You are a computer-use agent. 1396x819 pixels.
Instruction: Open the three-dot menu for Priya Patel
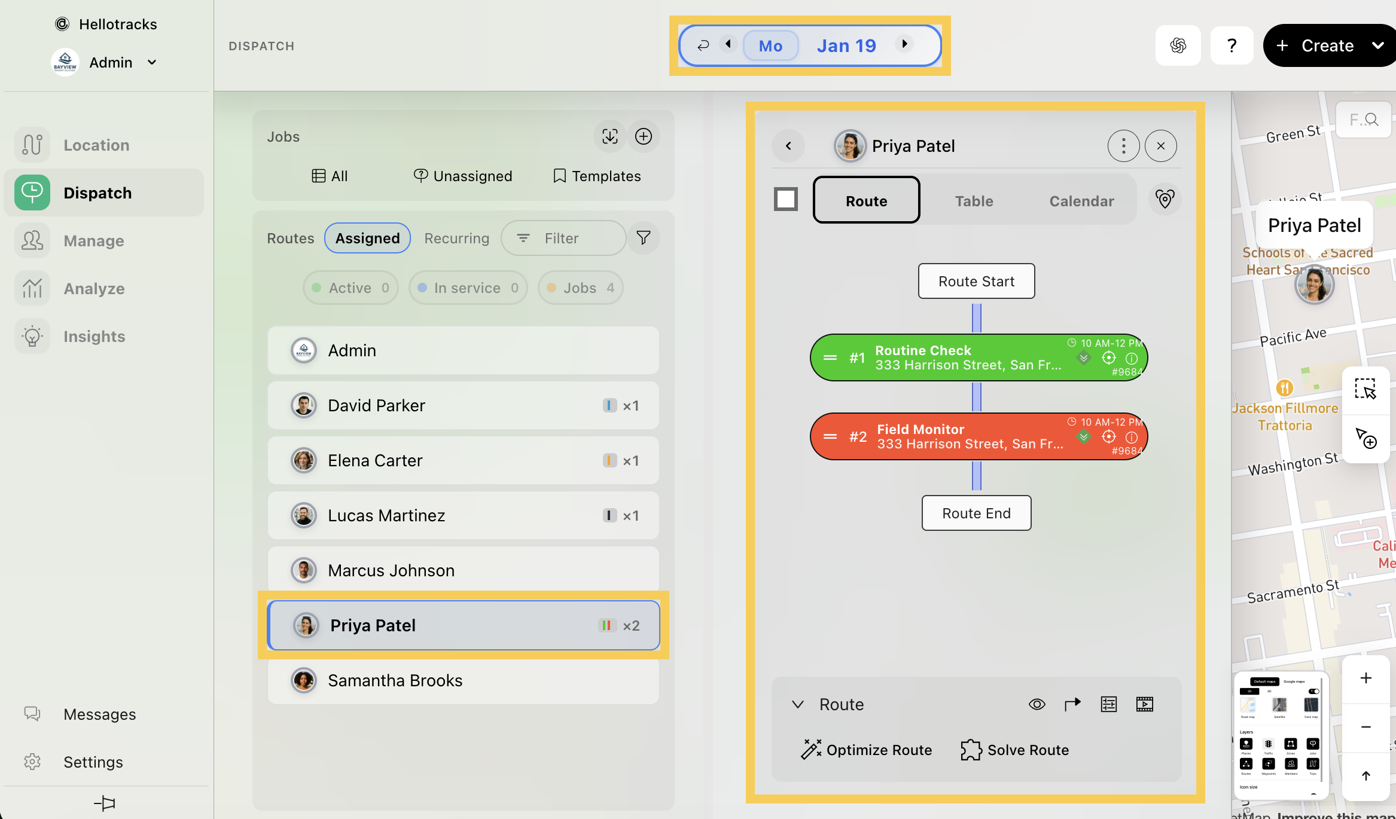tap(1123, 146)
